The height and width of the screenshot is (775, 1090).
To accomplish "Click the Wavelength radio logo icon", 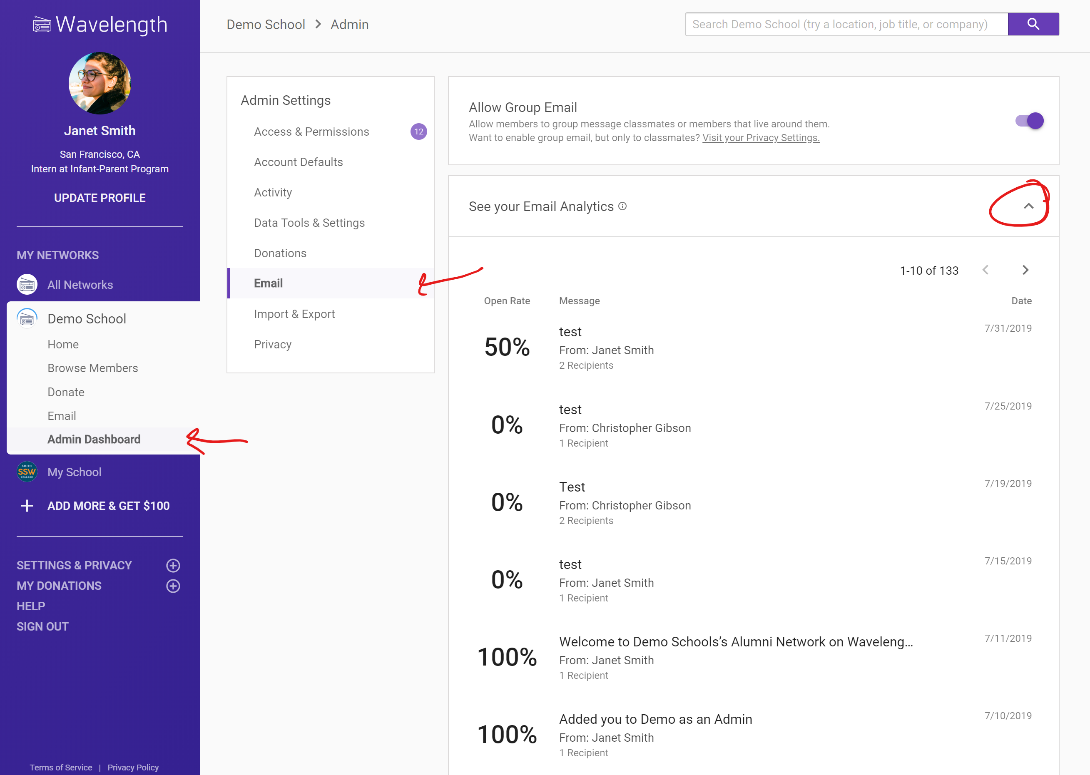I will tap(42, 24).
